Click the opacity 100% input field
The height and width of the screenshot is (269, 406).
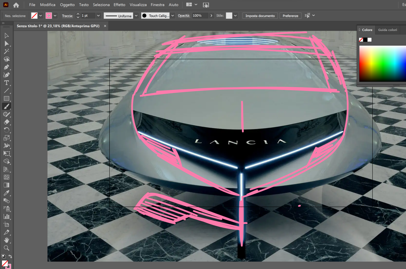pos(200,16)
